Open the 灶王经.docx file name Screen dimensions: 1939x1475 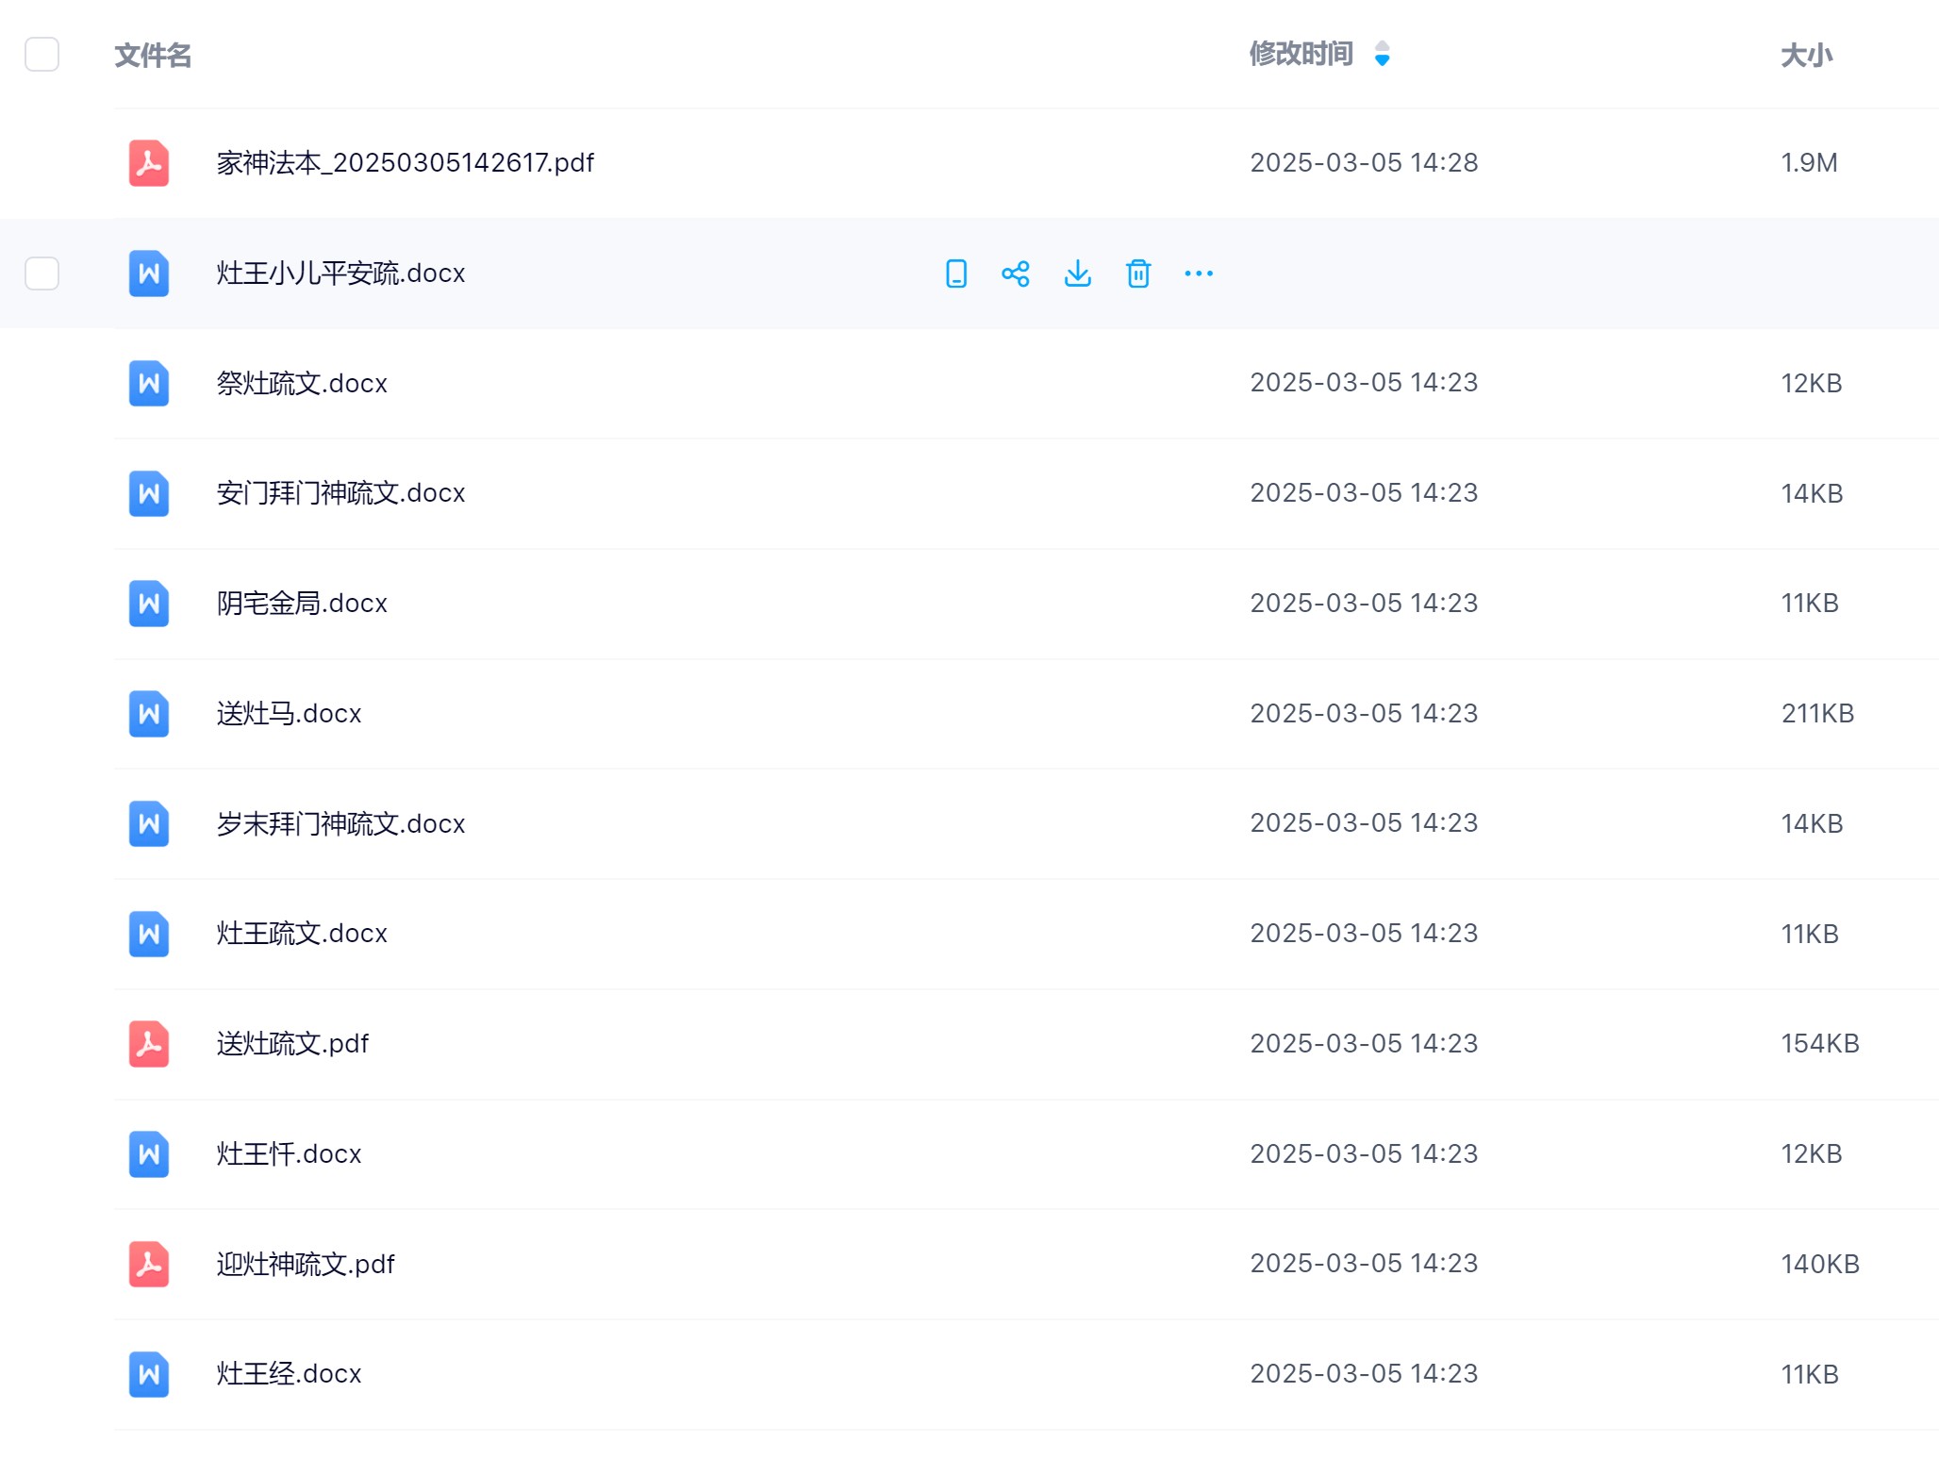pyautogui.click(x=289, y=1374)
